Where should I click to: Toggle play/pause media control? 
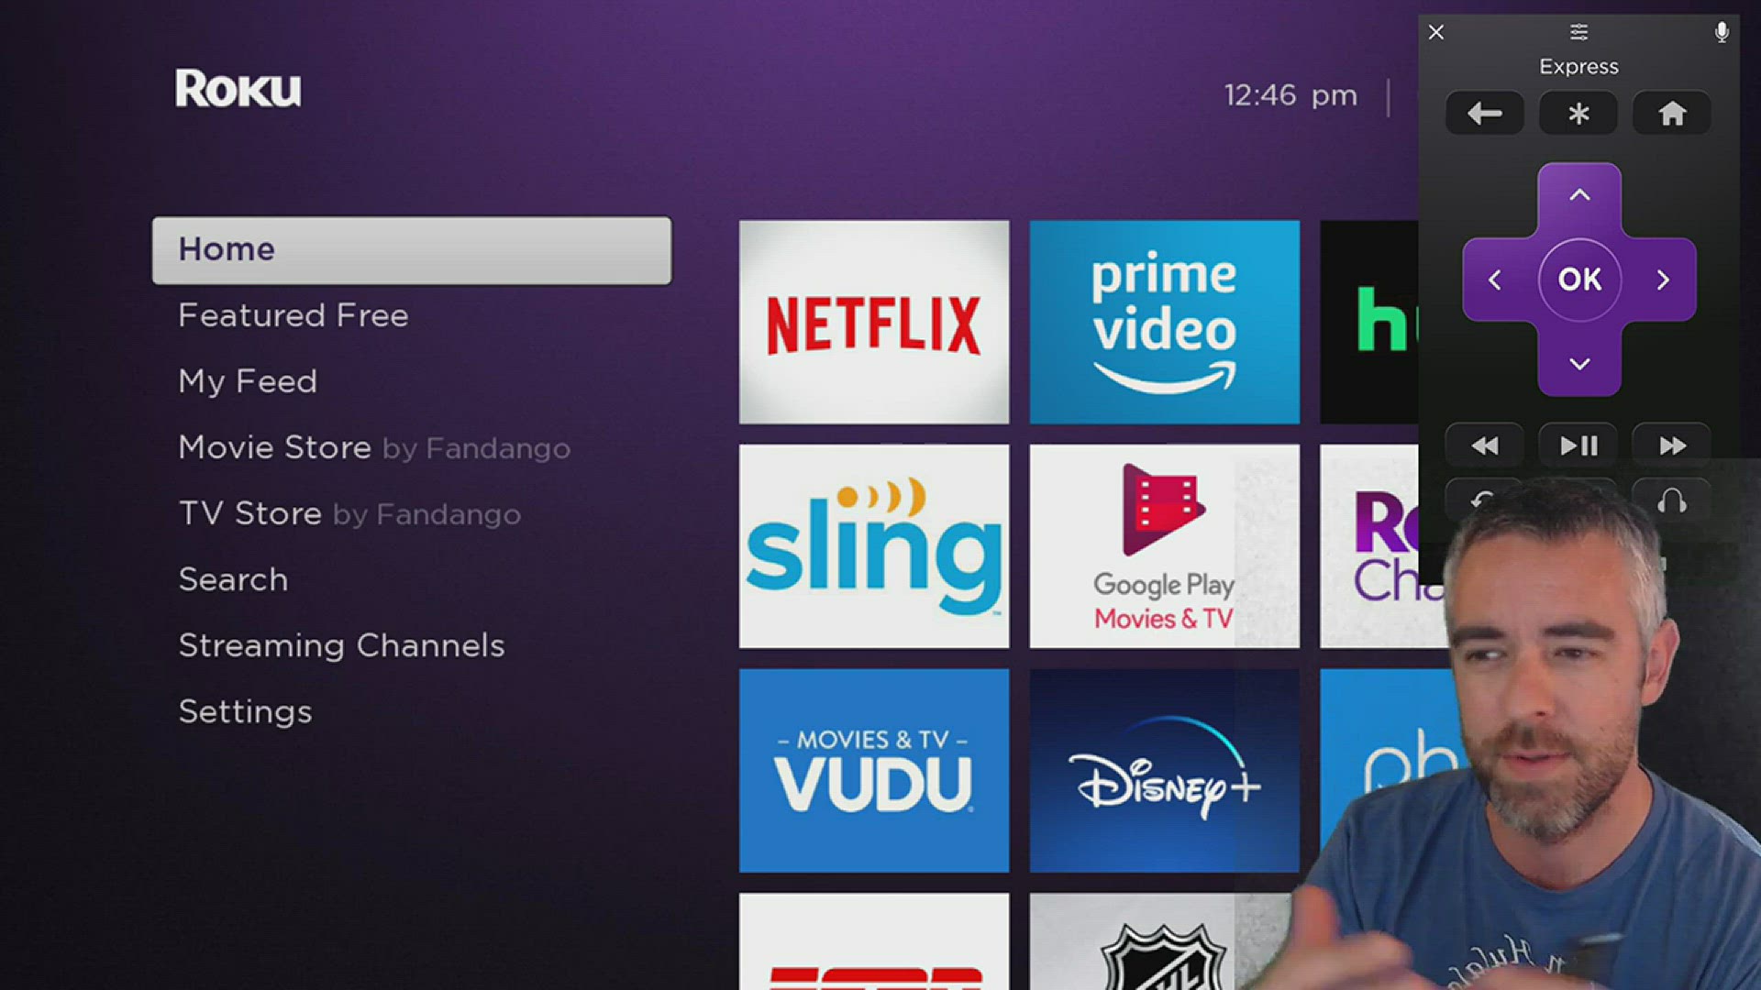[x=1578, y=446]
